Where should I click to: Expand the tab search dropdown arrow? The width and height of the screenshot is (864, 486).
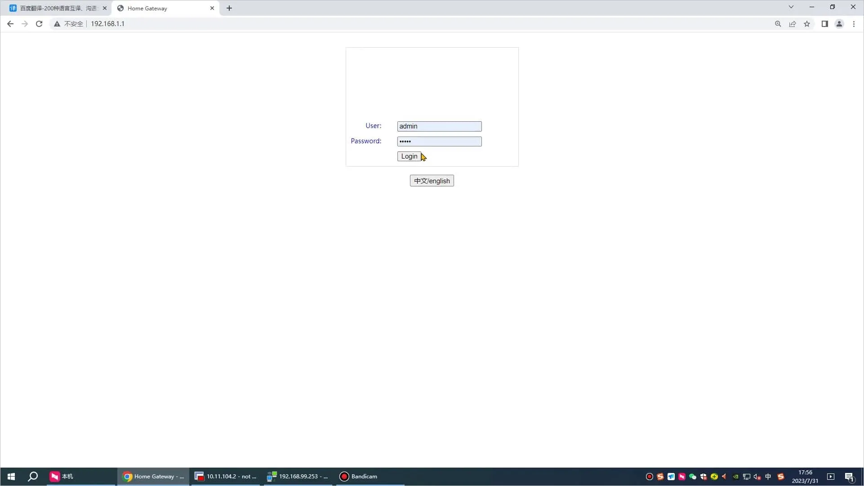pos(791,7)
